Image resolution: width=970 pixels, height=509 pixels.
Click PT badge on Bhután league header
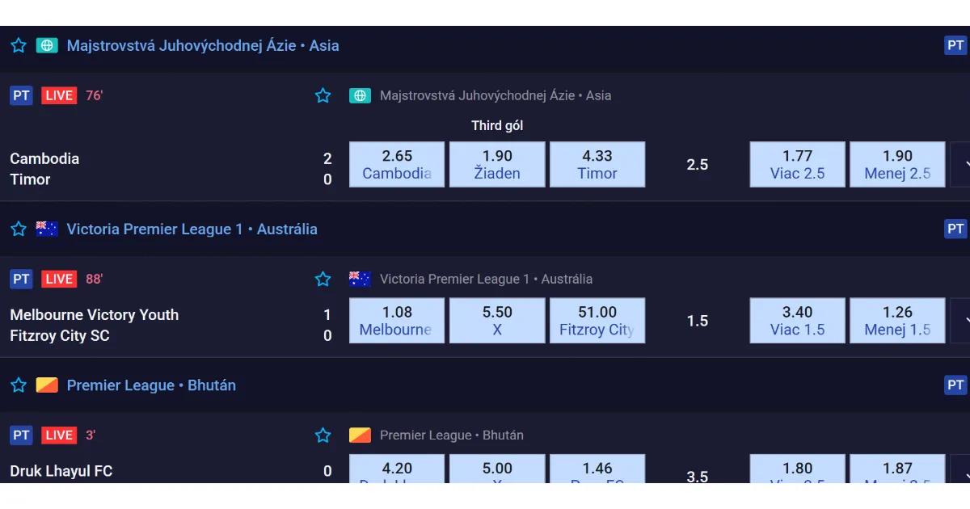click(955, 385)
